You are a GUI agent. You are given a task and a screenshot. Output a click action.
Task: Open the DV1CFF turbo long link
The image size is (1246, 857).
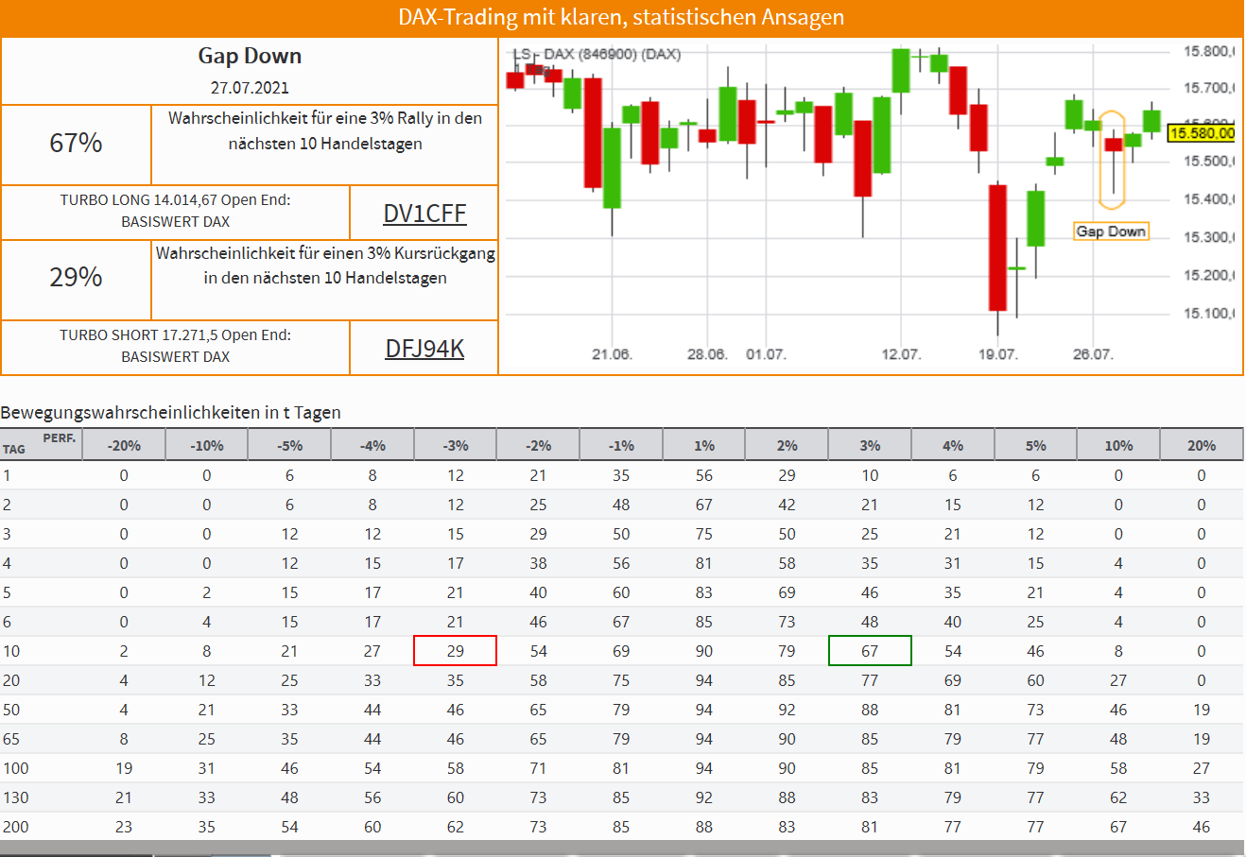point(424,214)
